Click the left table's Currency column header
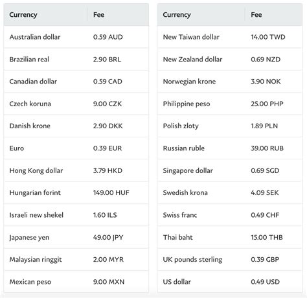 click(x=23, y=15)
